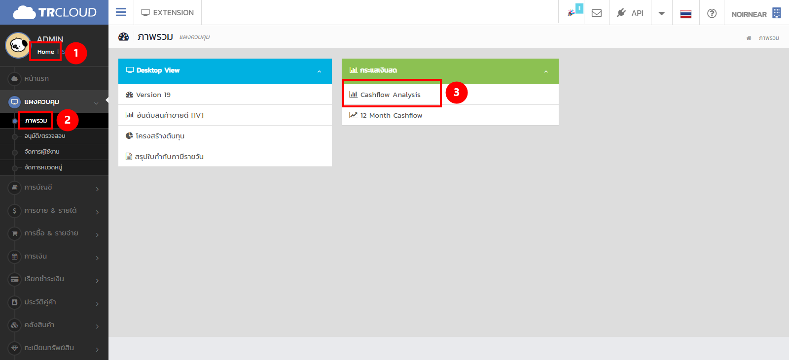Click the icon beside การเงิน
The height and width of the screenshot is (360, 789).
14,256
